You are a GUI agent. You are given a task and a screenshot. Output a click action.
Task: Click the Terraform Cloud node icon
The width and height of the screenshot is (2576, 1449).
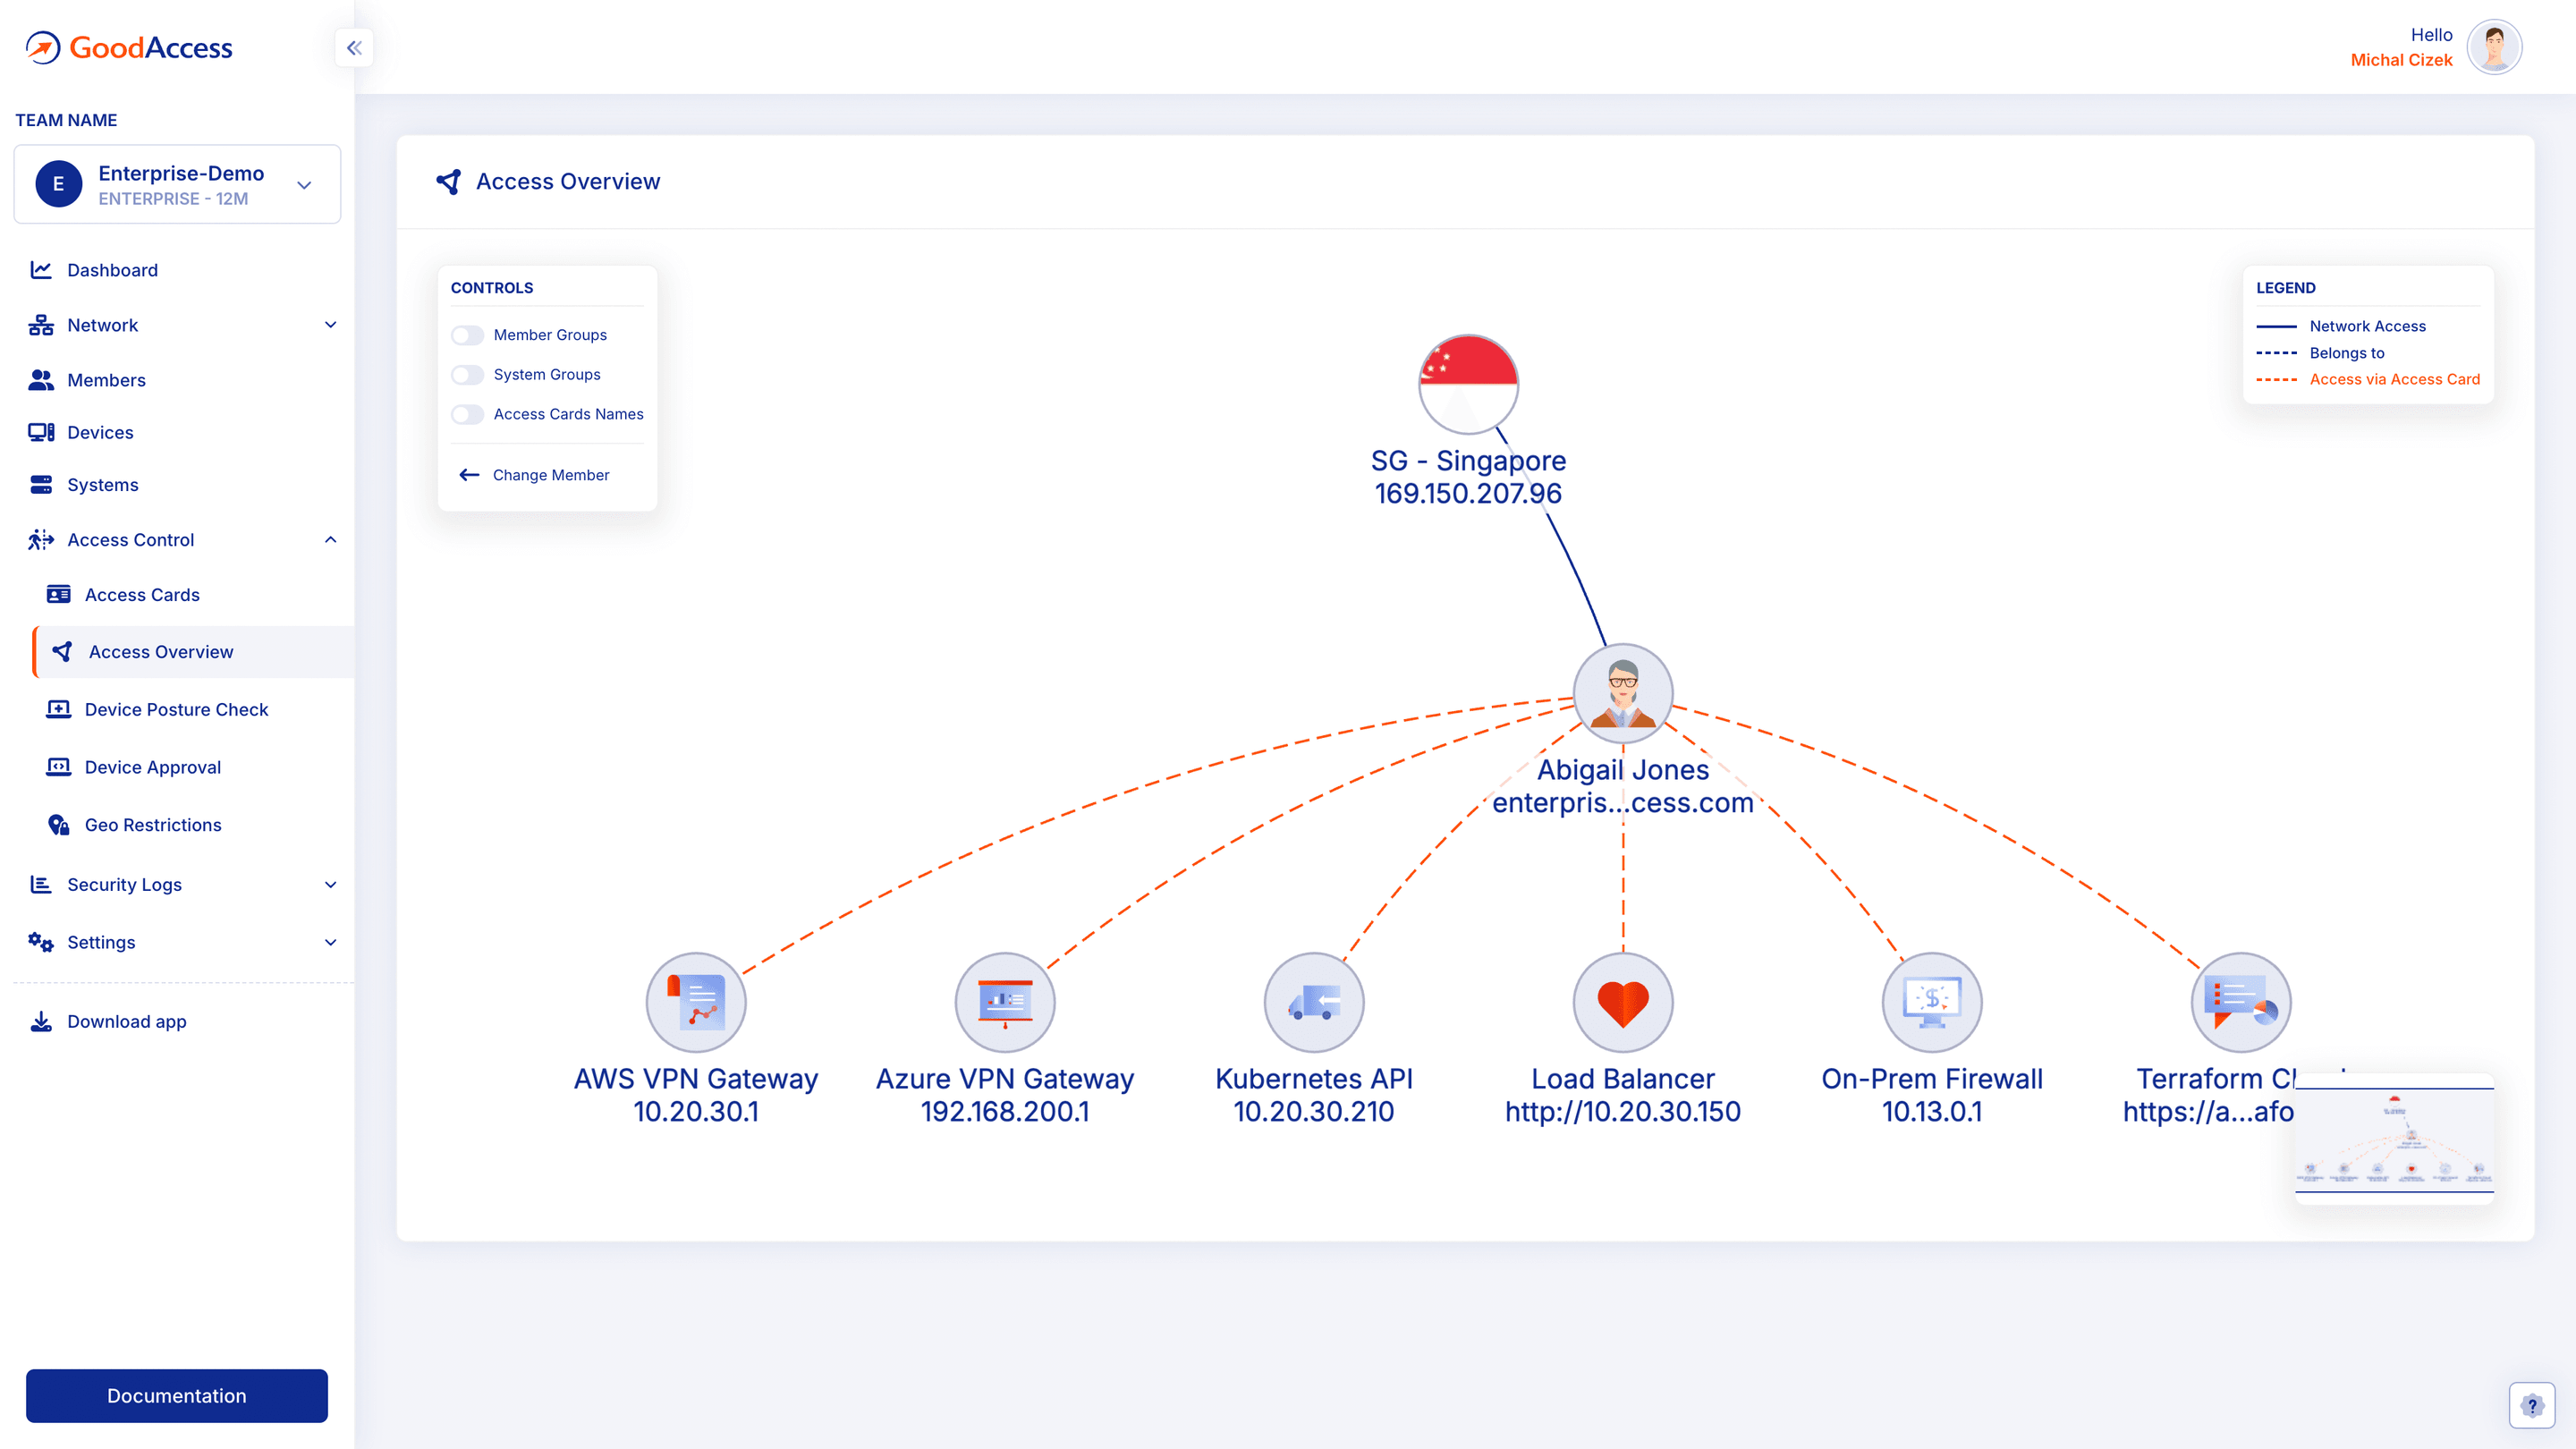click(2241, 1002)
